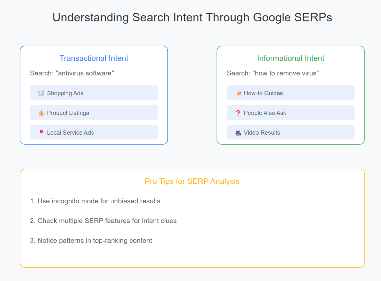
Task: Click Pro Tips for SERP Analysis heading
Action: 192,181
